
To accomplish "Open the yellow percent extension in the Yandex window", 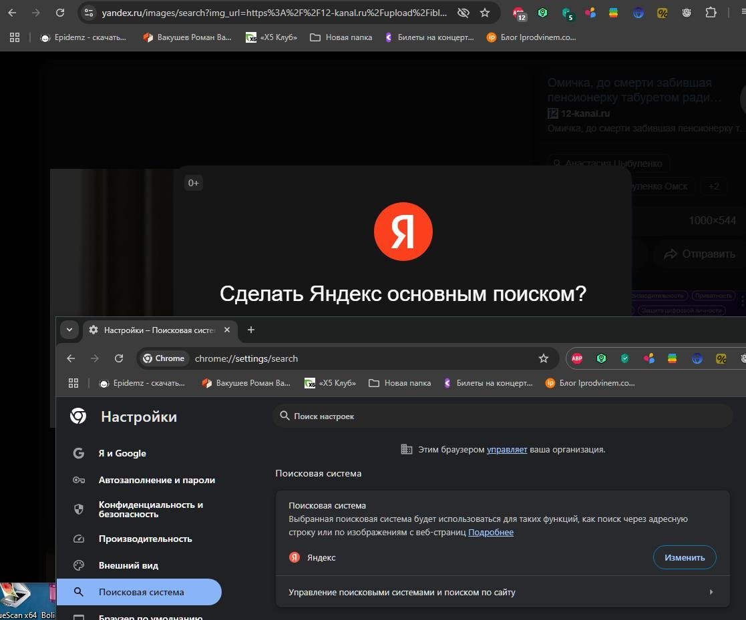I will click(x=663, y=13).
